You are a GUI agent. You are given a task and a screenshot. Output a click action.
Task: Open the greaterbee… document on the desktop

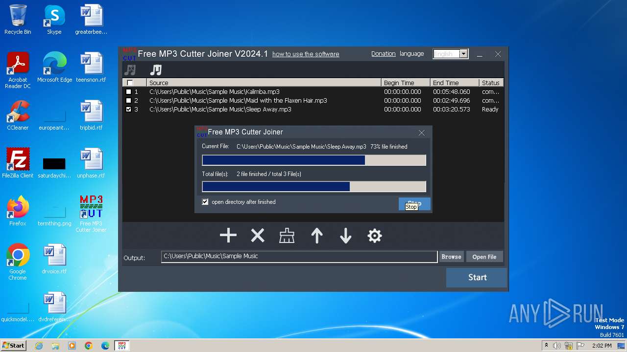click(91, 20)
